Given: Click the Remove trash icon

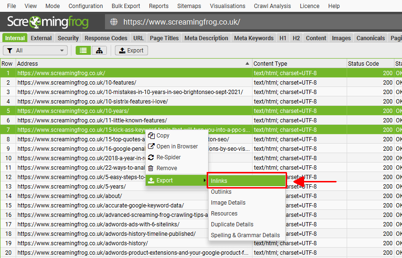Looking at the screenshot, I should [151, 168].
